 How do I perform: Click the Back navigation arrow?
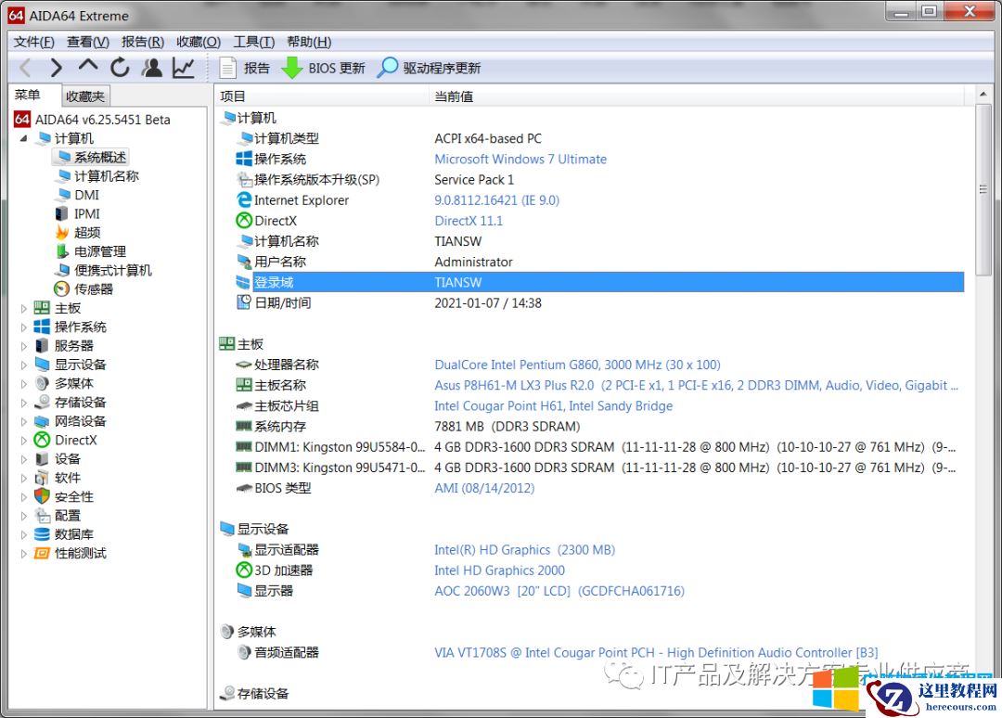click(x=26, y=68)
